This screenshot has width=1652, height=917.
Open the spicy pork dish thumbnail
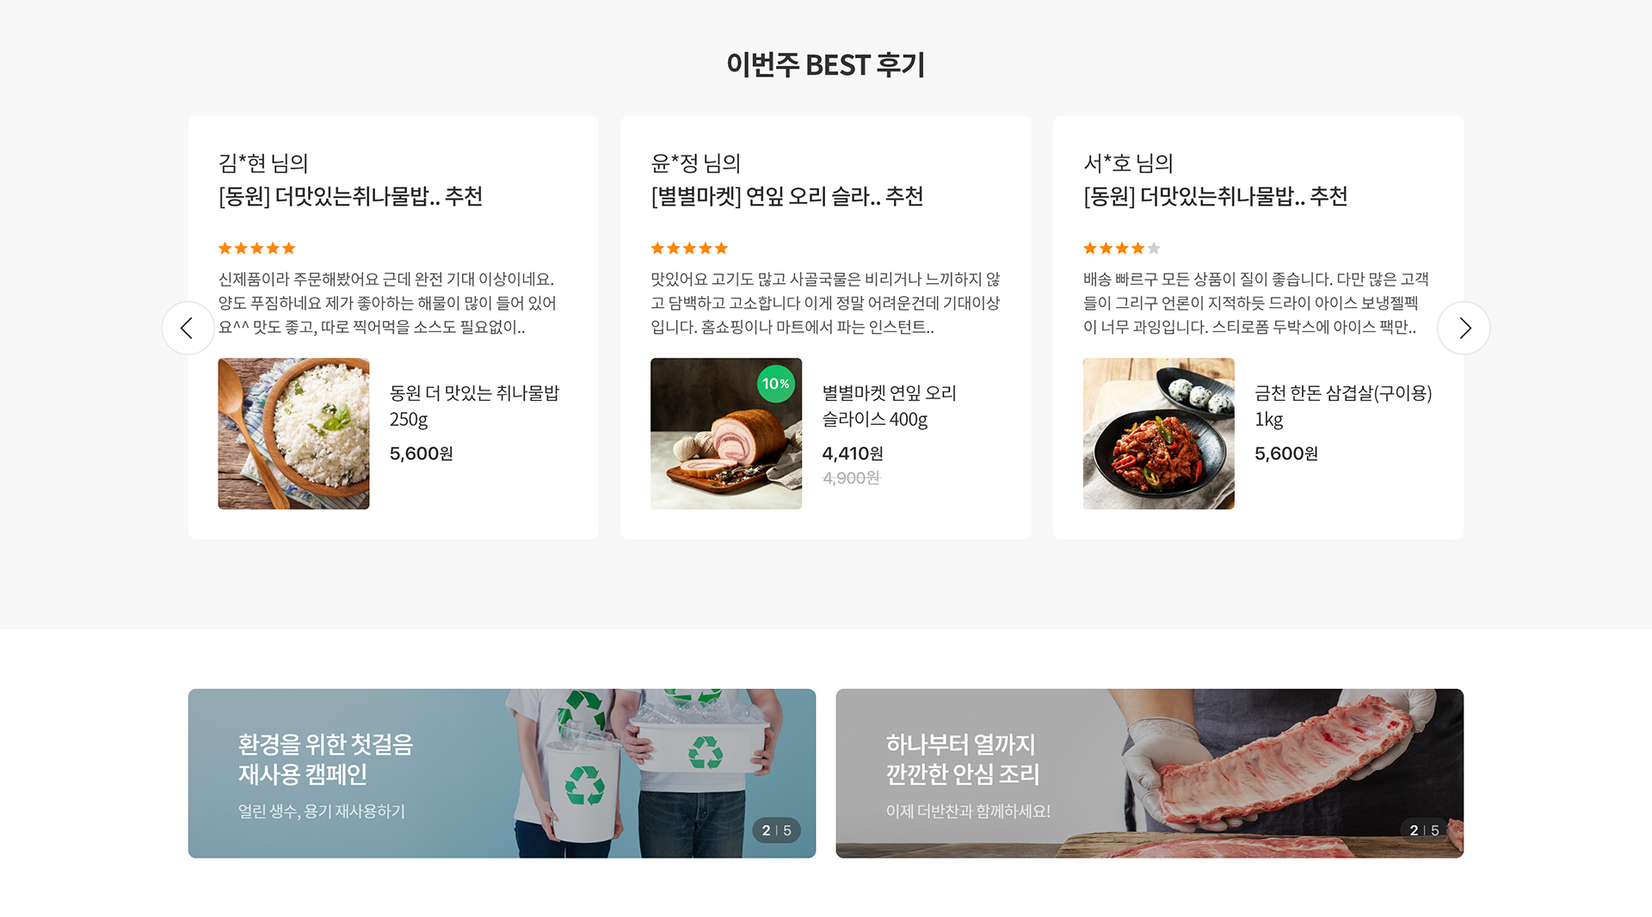click(1158, 434)
